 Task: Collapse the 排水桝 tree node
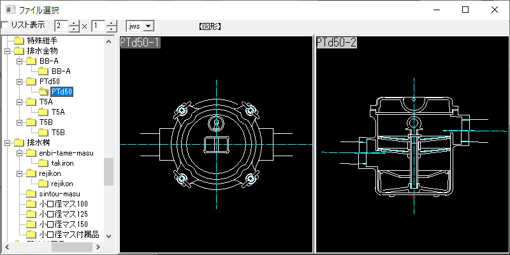tap(8, 143)
